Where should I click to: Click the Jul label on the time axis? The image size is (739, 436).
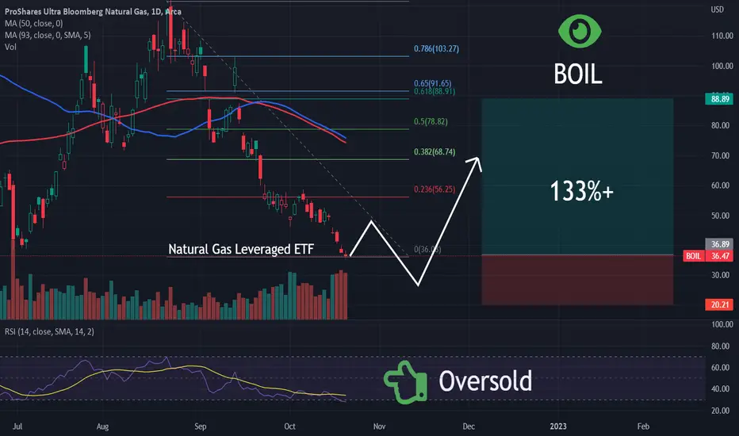click(17, 426)
